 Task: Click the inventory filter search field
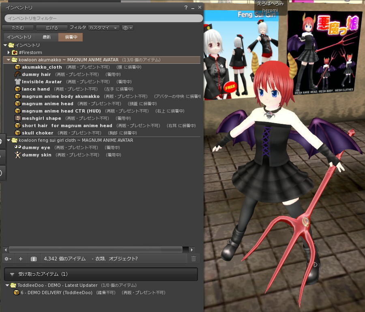pos(103,18)
